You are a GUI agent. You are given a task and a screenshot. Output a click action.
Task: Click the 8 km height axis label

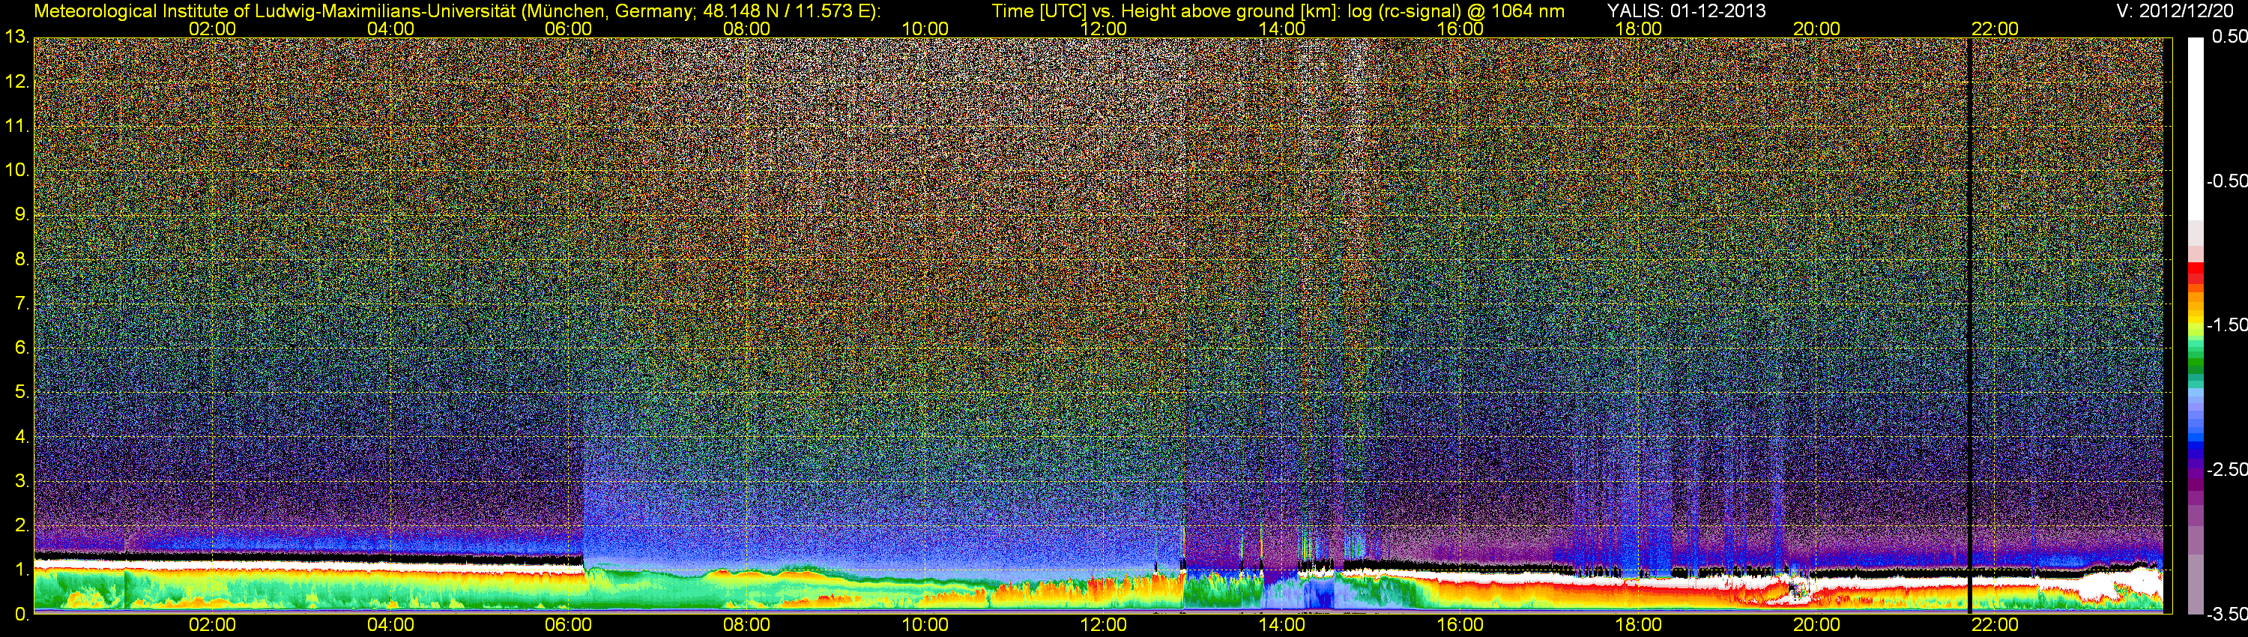(x=21, y=259)
